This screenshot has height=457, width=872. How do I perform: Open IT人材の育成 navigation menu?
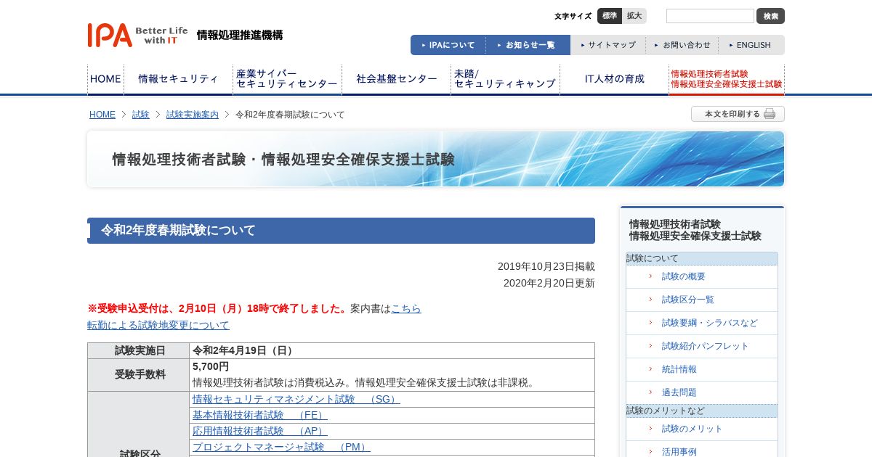(614, 79)
